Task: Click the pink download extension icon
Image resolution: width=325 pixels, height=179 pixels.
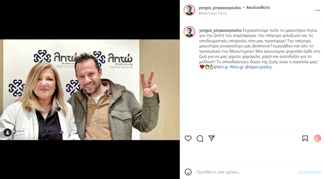Action: coord(317,138)
